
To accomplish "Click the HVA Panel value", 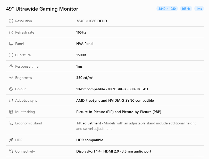I will tap(85, 44).
